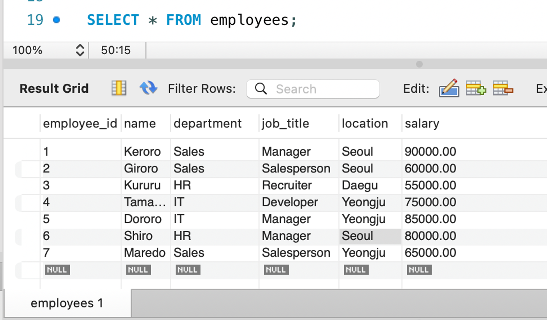Sort by the salary column header
Screen dimensions: 547x320
tap(422, 124)
